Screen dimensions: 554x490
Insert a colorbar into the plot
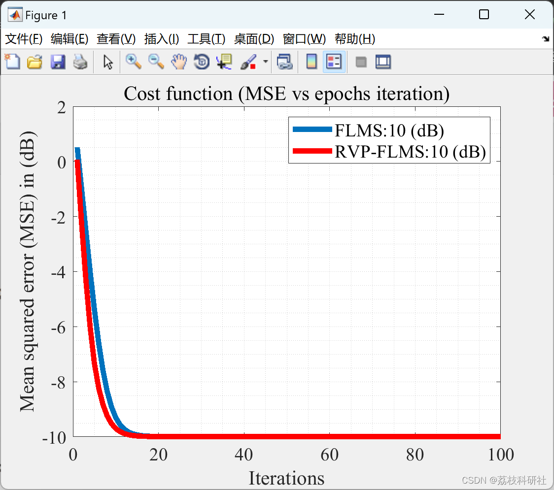311,62
